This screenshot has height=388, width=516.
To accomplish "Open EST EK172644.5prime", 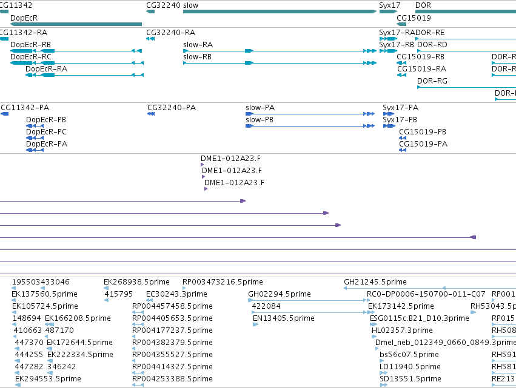I will [x=80, y=343].
